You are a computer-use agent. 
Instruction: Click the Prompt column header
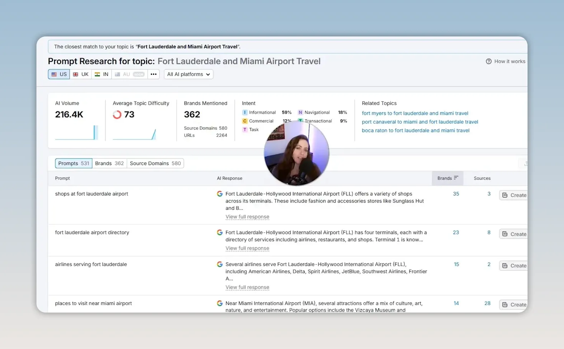pos(63,178)
